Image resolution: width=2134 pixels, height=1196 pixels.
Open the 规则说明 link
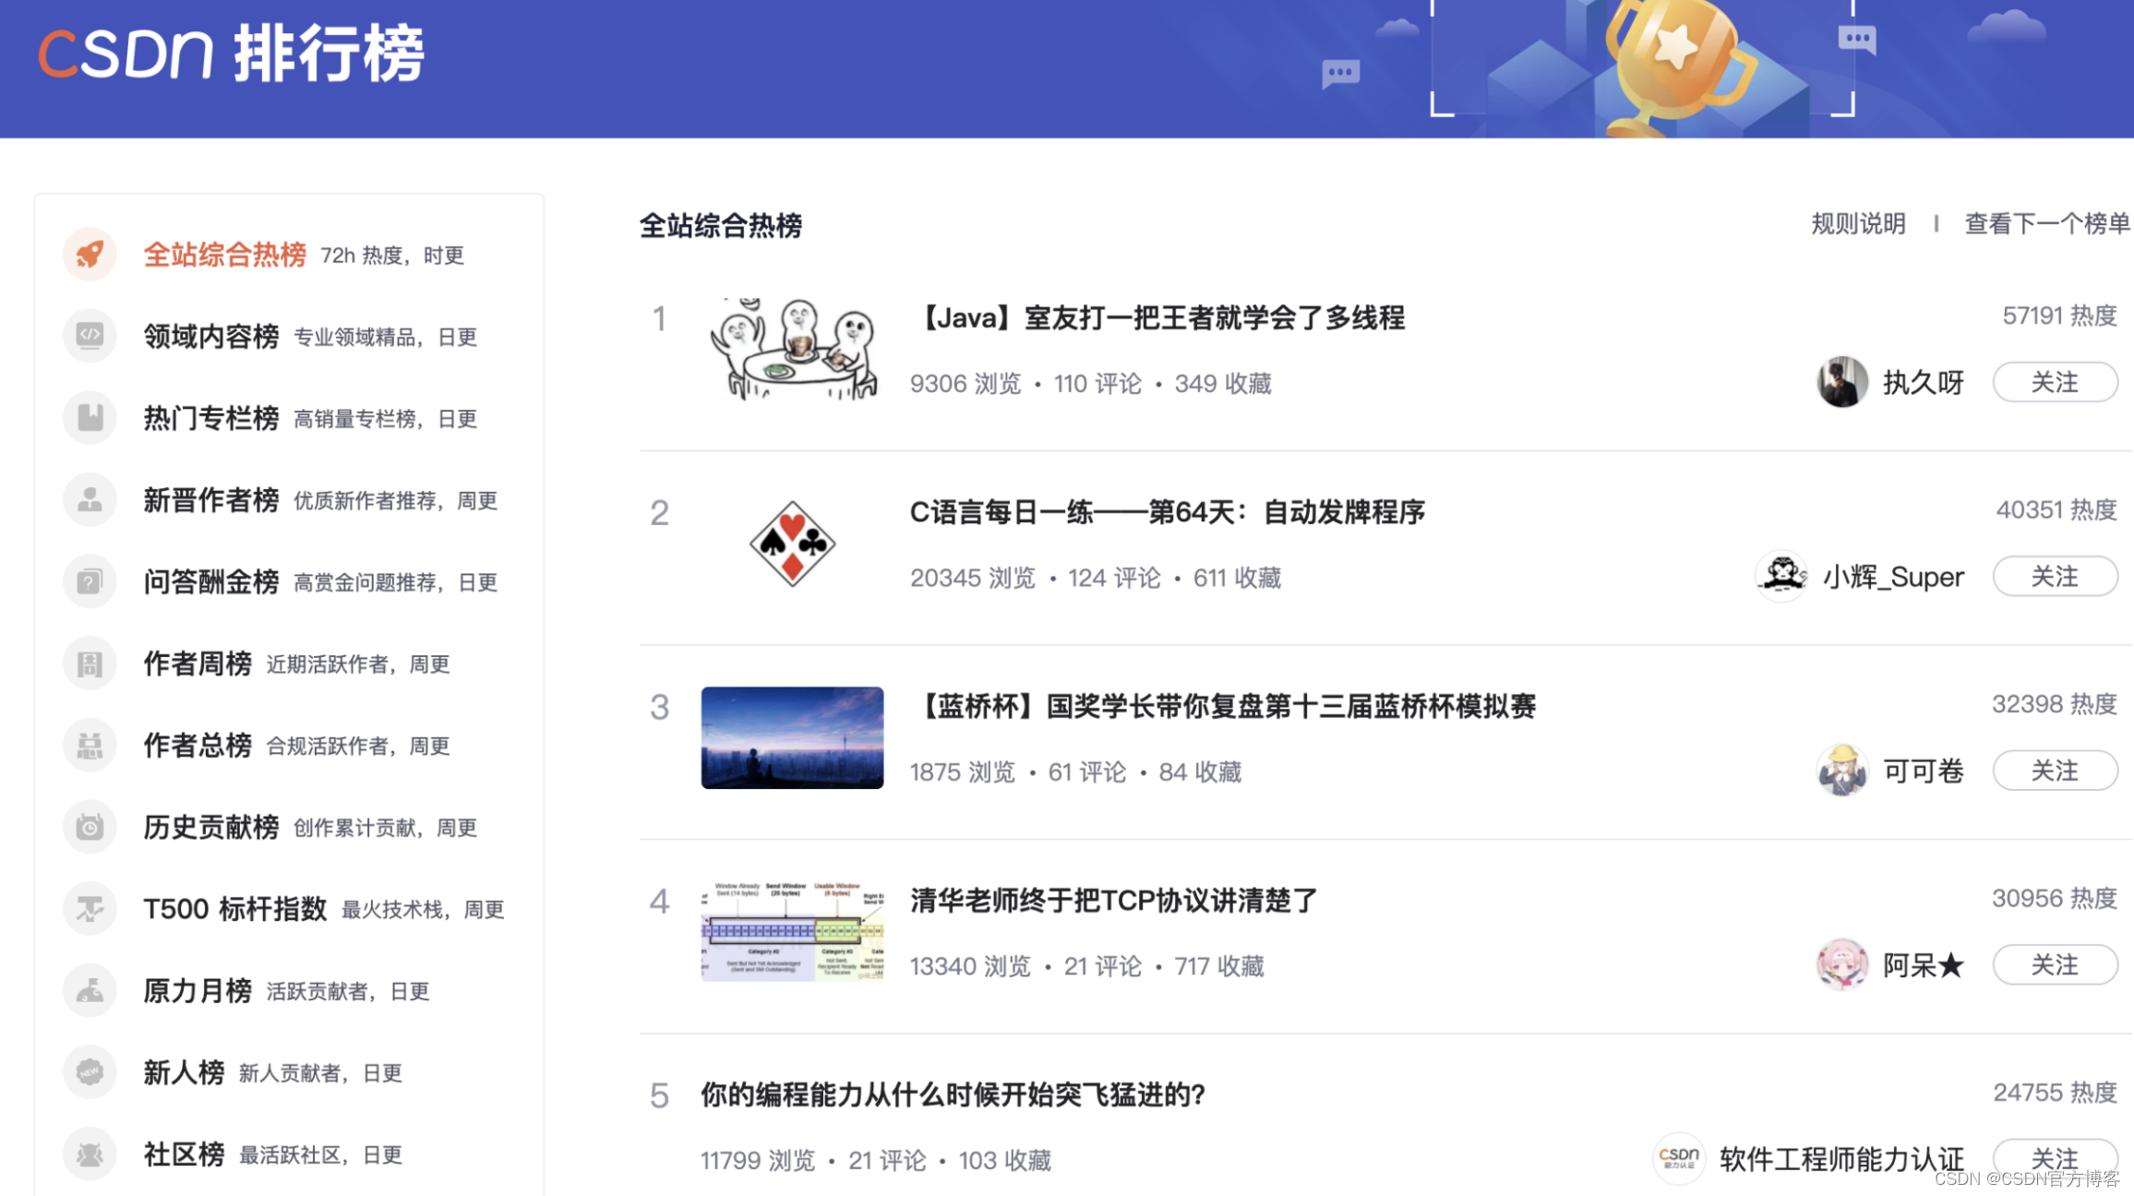(x=1857, y=224)
